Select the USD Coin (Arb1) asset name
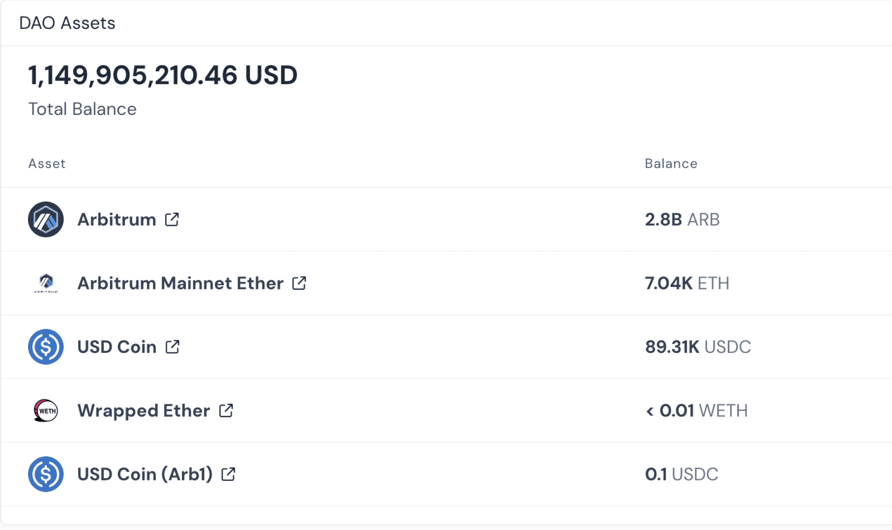892x530 pixels. coord(145,474)
